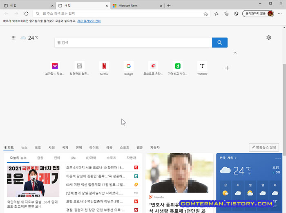Select the top 자동차 feed category
Image resolution: width=286 pixels, height=213 pixels.
coord(155,148)
